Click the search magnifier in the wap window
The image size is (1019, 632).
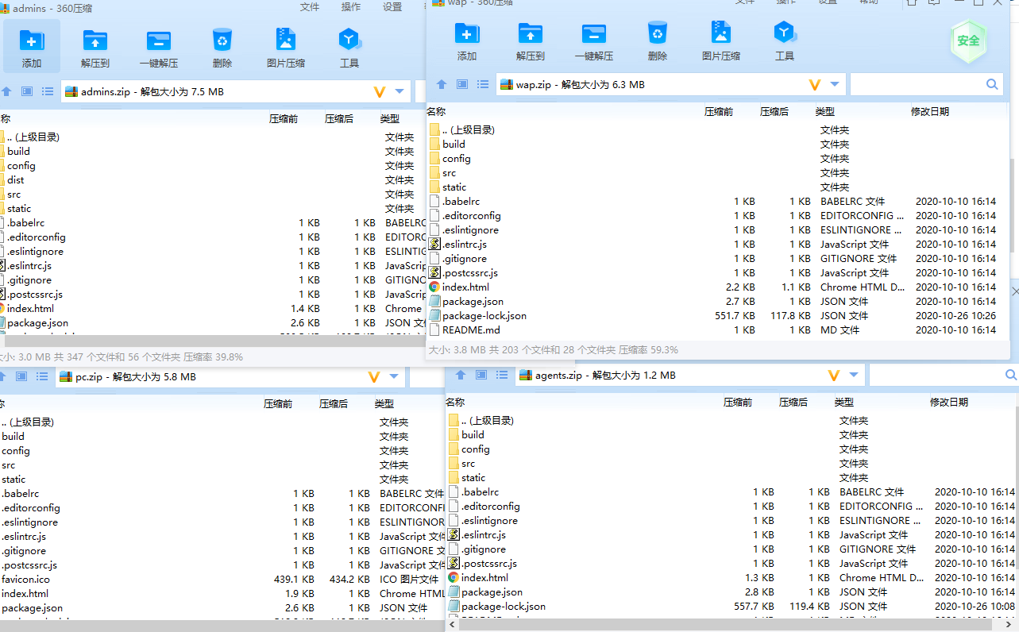point(992,84)
